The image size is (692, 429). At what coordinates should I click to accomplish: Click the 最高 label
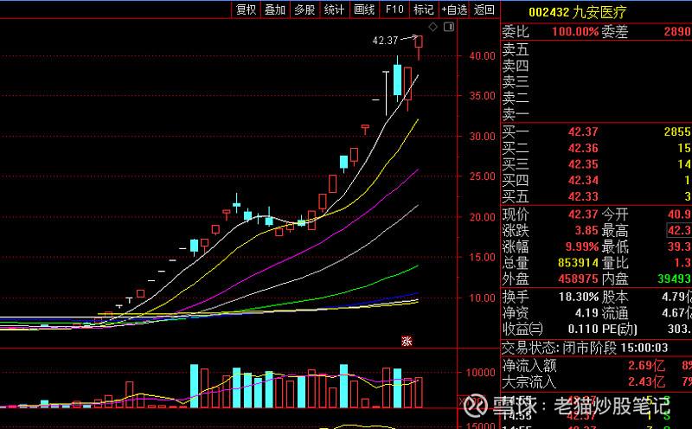tap(614, 230)
